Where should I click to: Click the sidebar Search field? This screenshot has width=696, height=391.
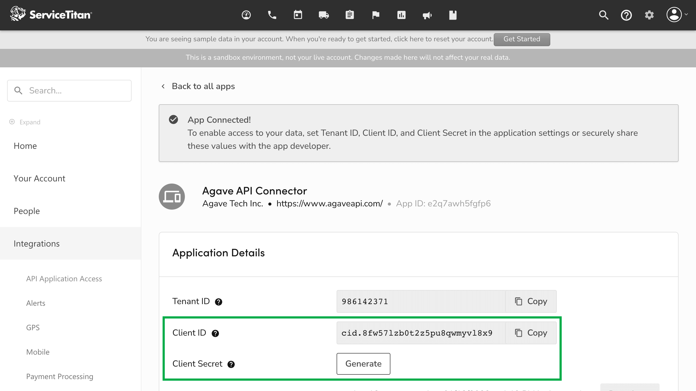69,91
